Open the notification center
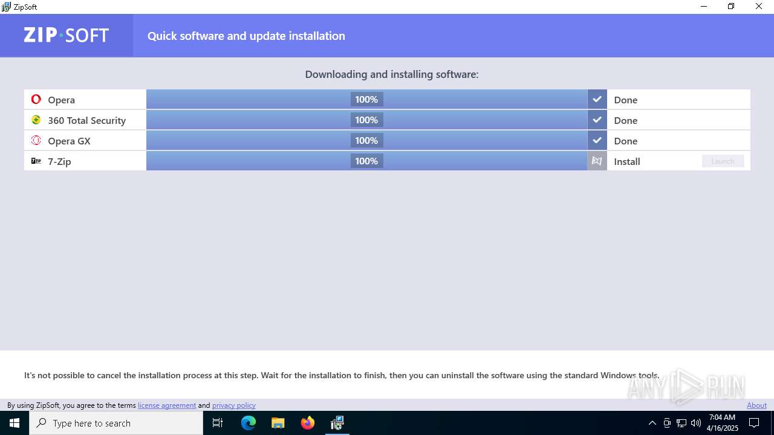Viewport: 774px width, 435px height. 754,423
